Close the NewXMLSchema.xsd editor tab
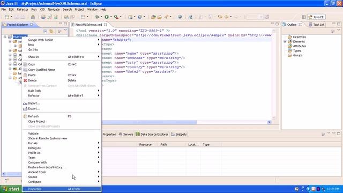Viewport: 343px width, 193px height. [x=106, y=25]
